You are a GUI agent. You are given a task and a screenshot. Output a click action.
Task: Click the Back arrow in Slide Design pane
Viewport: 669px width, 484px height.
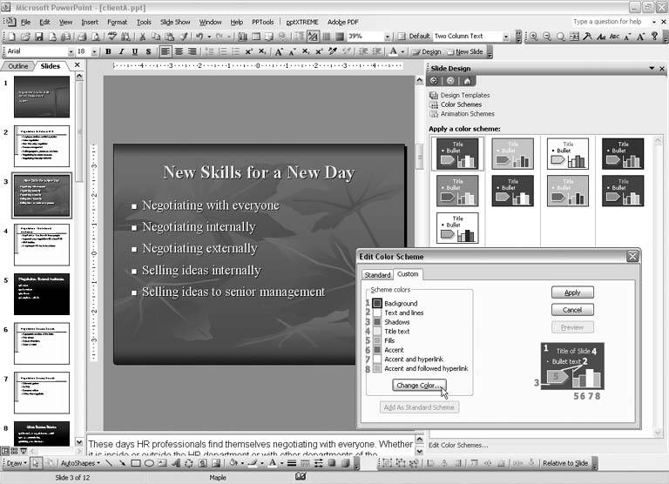[x=436, y=81]
